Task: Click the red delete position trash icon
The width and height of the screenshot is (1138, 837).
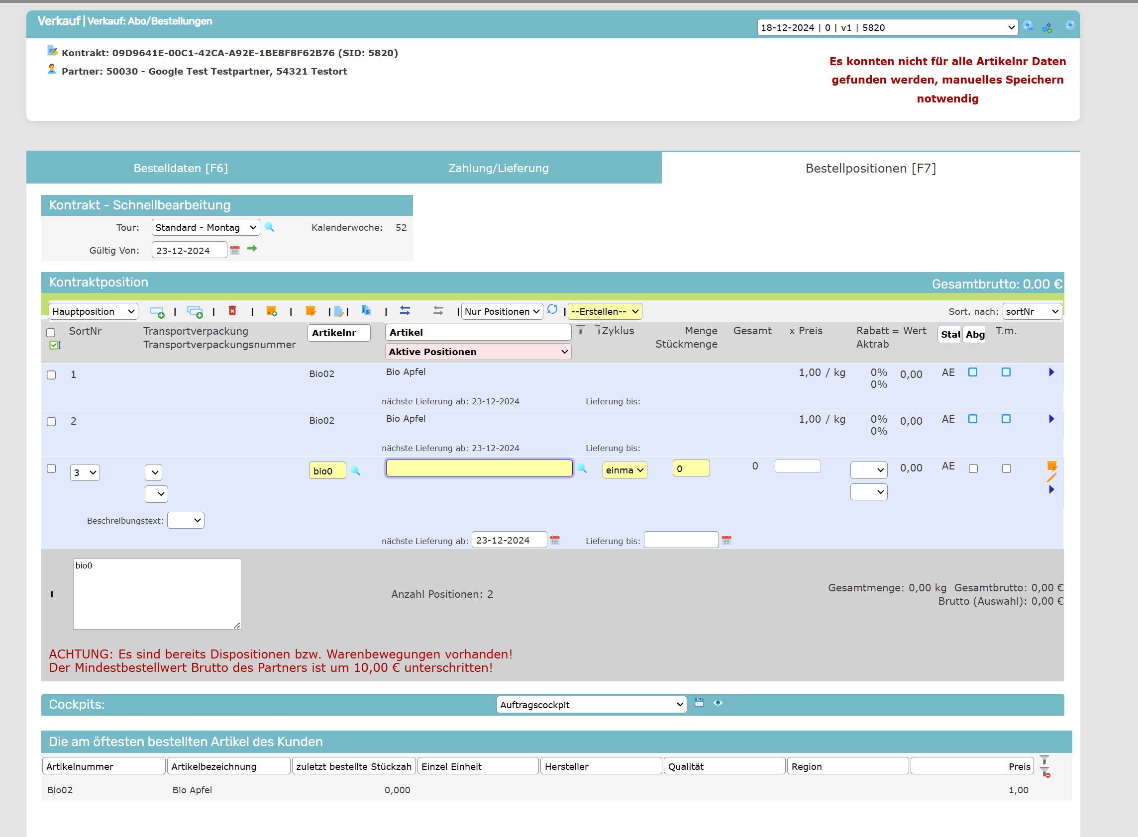Action: click(x=232, y=311)
